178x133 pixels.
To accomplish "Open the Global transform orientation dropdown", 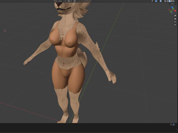I will pos(60,1).
